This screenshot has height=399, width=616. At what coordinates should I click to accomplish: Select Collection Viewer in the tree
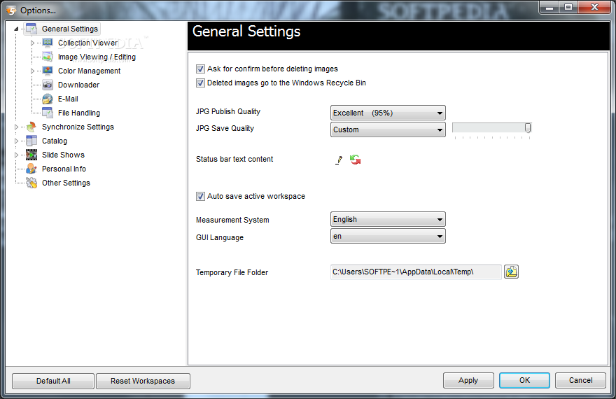tap(88, 43)
